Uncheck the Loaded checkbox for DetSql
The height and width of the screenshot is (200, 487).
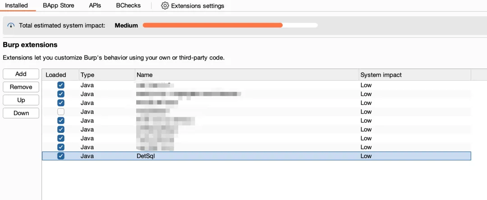point(61,156)
